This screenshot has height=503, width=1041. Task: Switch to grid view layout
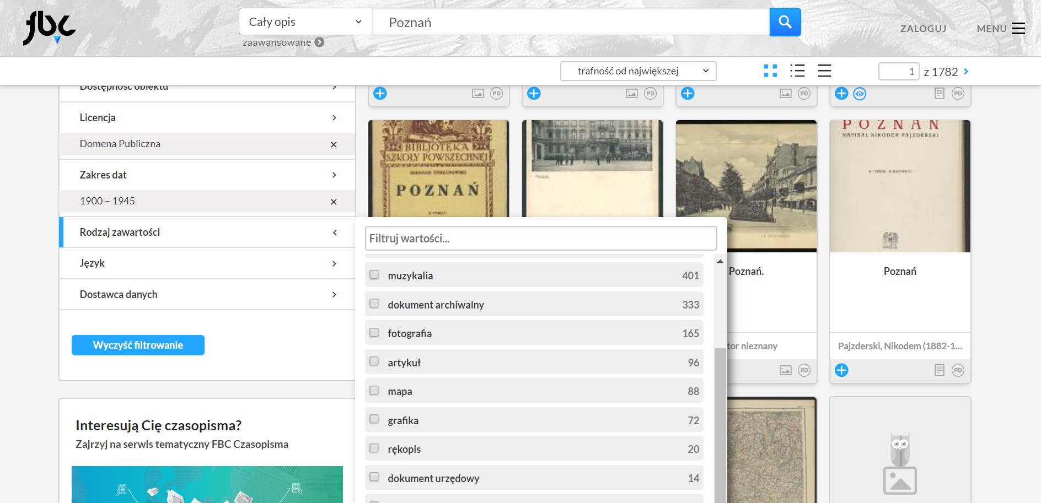click(770, 71)
